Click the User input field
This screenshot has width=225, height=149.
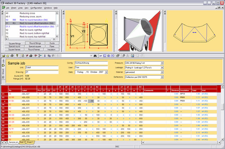pos(91,68)
